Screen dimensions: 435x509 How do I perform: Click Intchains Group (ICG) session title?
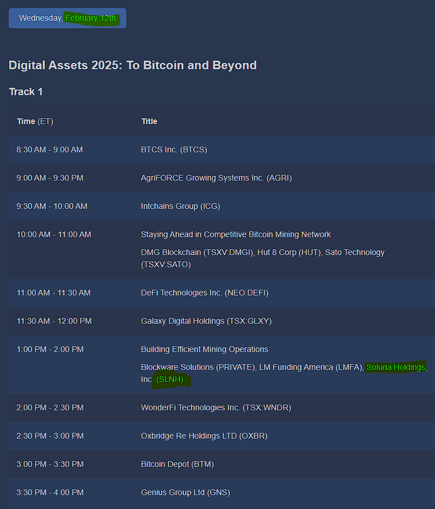tap(181, 206)
